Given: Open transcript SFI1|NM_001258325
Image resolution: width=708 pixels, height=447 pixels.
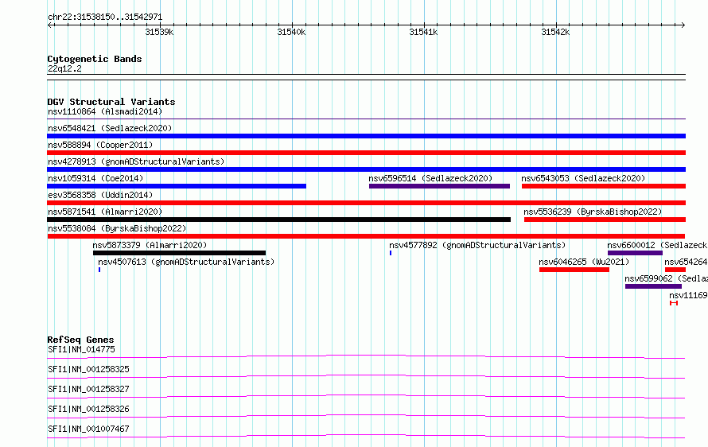Looking at the screenshot, I should point(88,369).
